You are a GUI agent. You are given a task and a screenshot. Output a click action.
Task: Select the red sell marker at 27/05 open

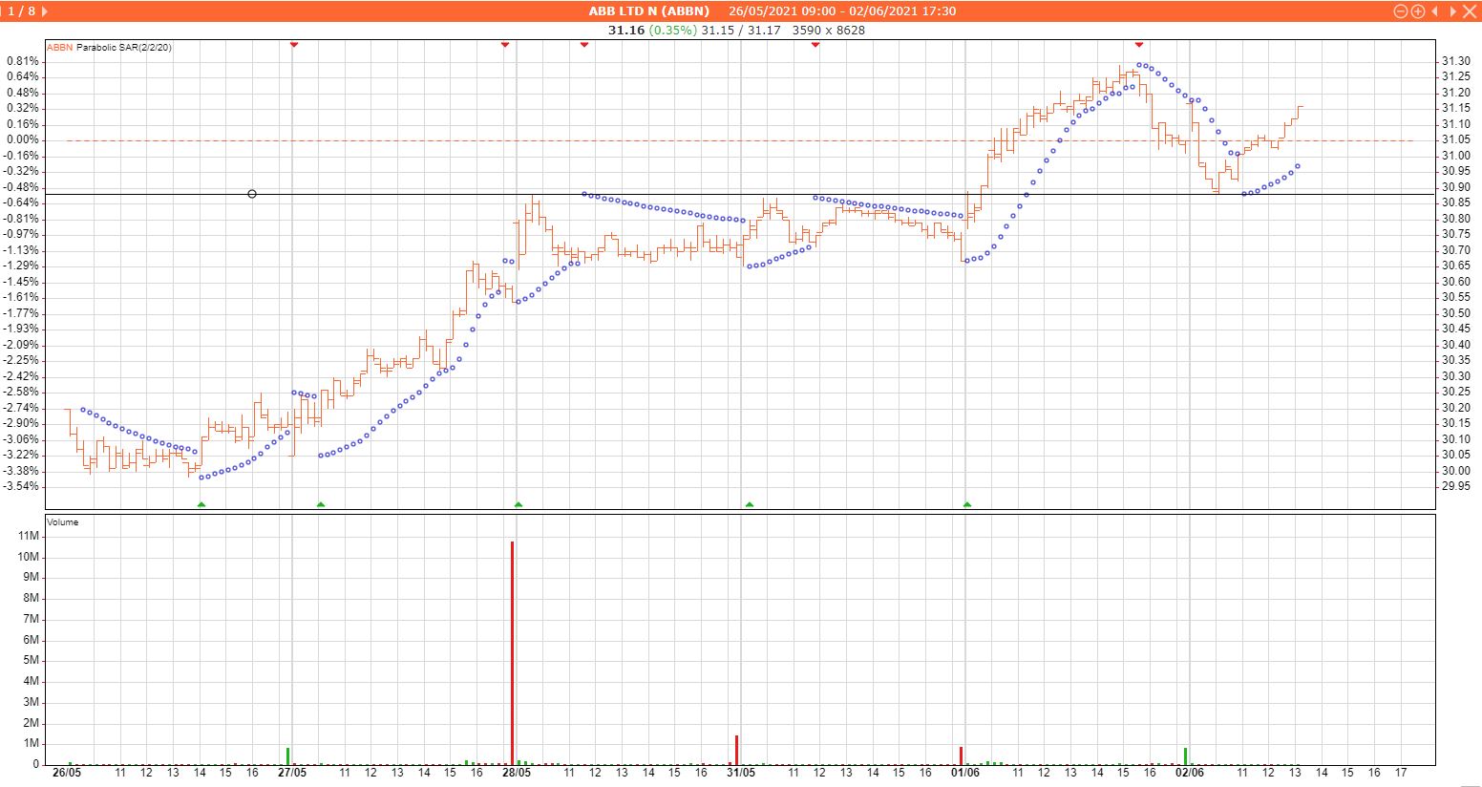coord(294,45)
